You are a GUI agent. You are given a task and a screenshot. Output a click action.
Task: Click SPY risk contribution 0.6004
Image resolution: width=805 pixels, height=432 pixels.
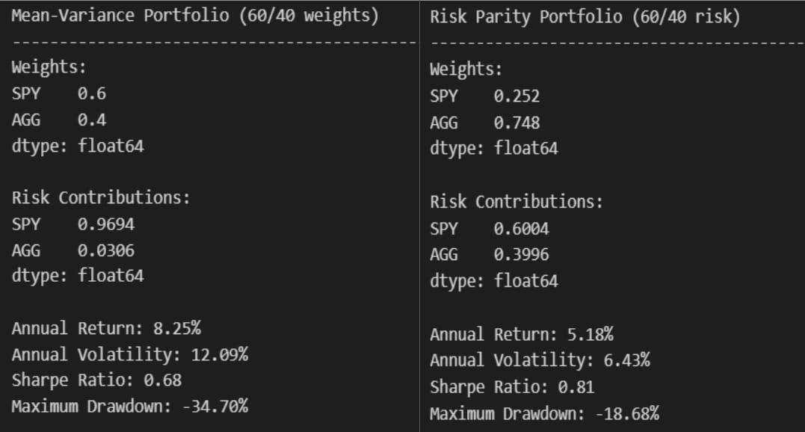coord(521,229)
